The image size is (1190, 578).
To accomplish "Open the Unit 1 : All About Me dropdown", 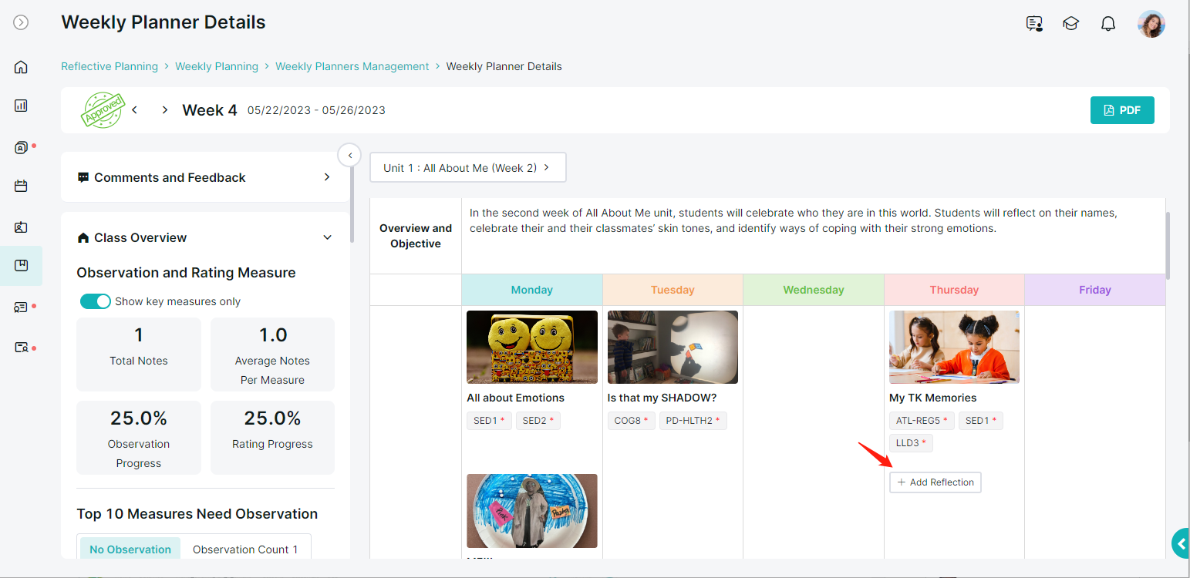I will pyautogui.click(x=468, y=167).
